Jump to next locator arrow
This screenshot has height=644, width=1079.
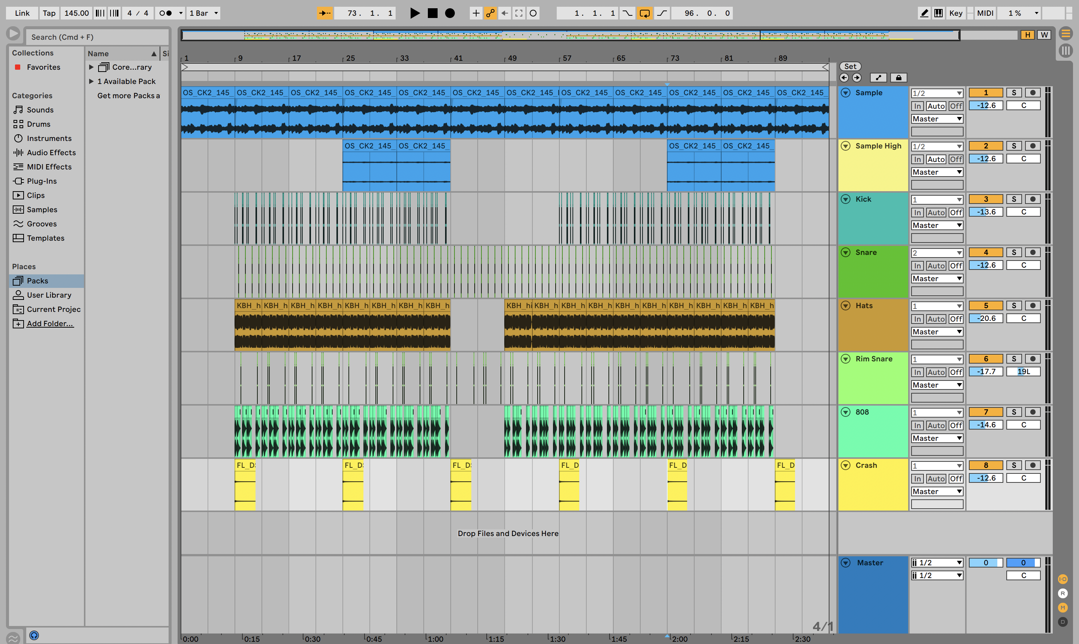point(856,78)
